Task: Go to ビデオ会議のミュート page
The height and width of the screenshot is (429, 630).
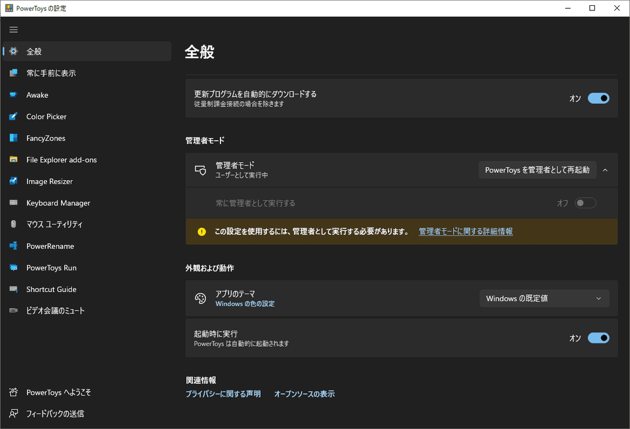Action: 87,310
